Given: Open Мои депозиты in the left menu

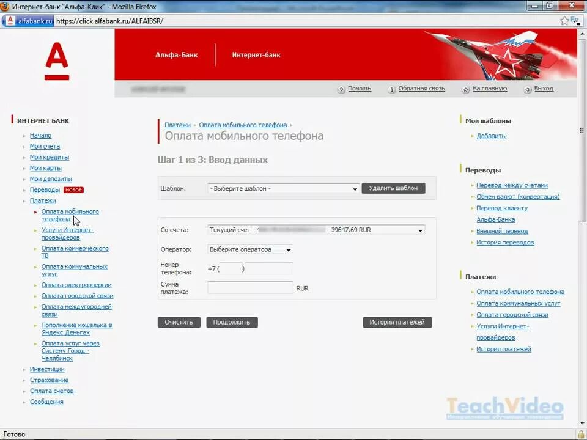Looking at the screenshot, I should tap(51, 179).
